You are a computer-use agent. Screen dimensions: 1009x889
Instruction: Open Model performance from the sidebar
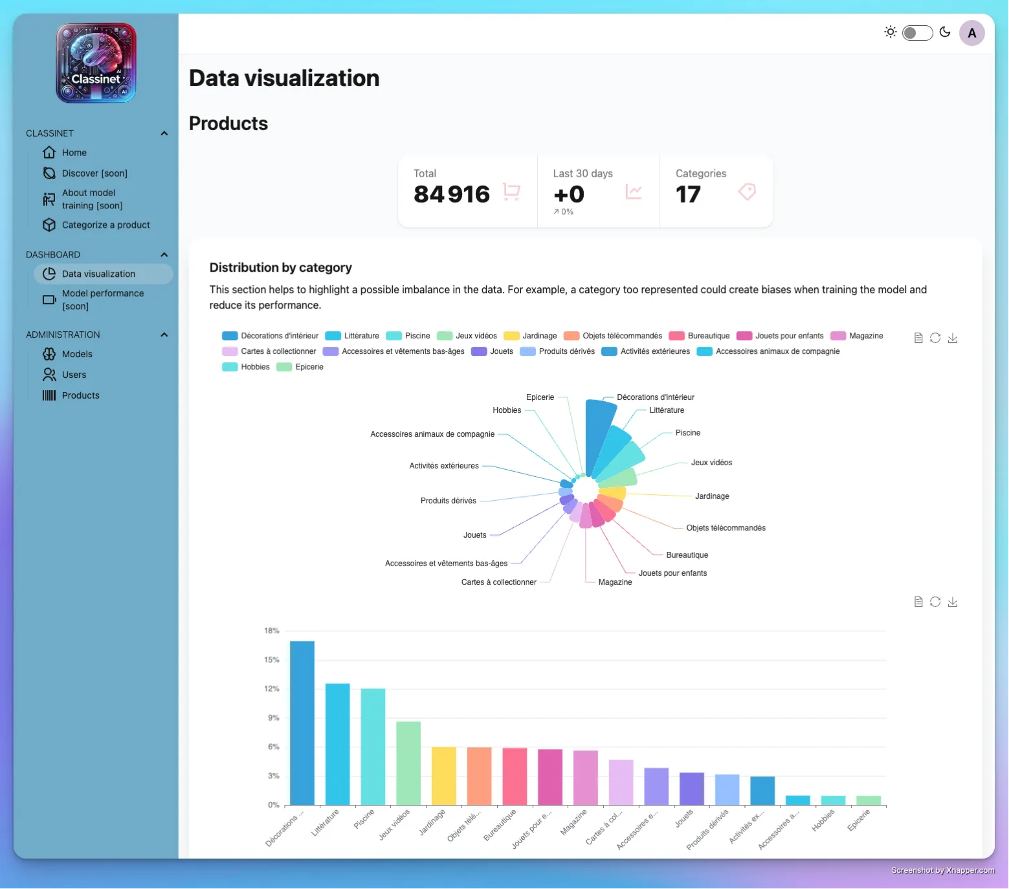pyautogui.click(x=102, y=300)
